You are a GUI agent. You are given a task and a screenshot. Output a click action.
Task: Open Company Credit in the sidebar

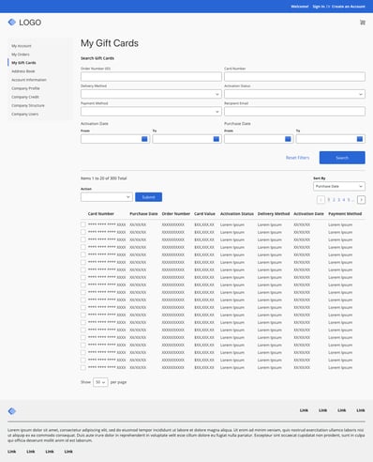tap(25, 97)
